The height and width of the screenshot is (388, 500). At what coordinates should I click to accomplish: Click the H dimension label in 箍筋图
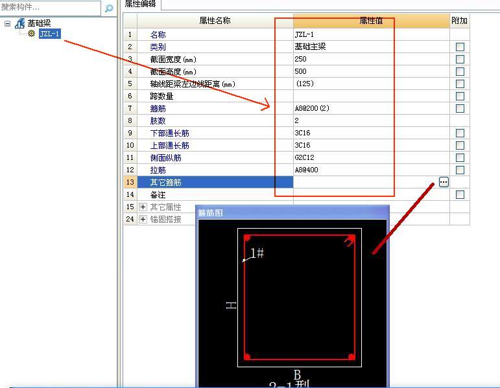231,306
